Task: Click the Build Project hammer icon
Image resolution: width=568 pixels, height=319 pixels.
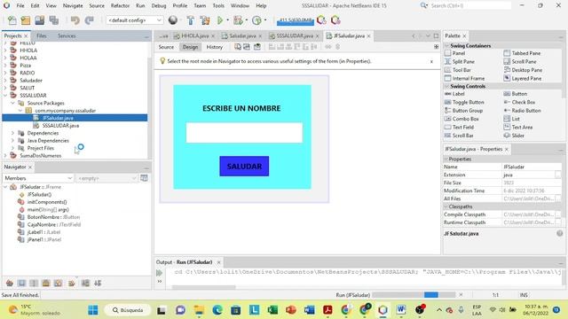Action: [x=191, y=20]
